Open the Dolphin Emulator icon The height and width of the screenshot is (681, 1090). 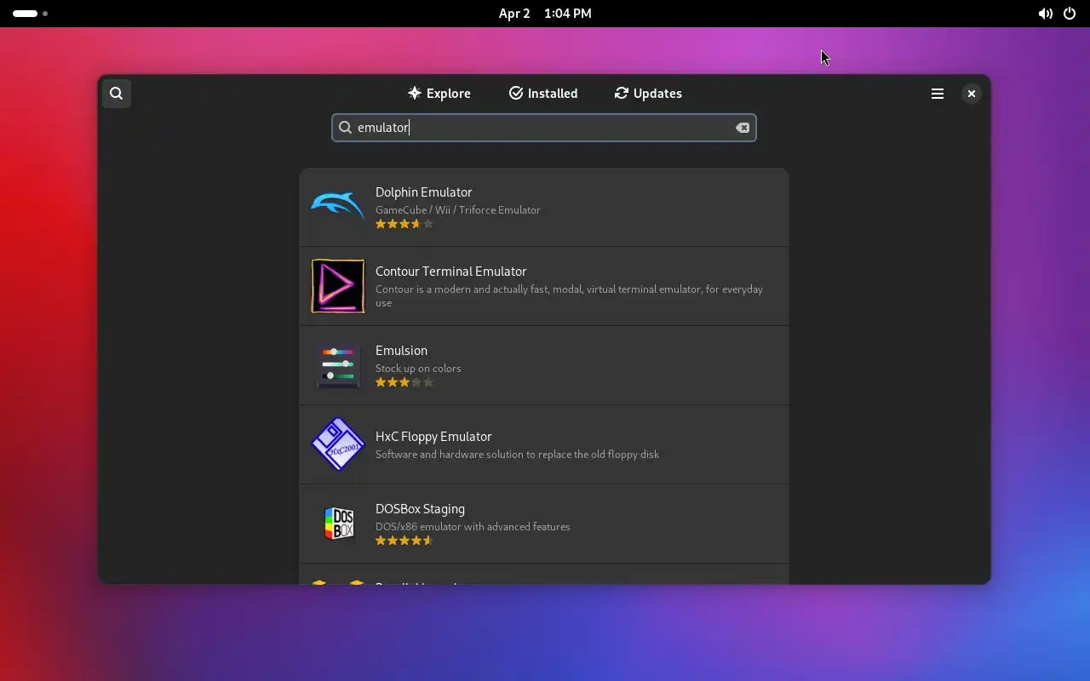click(x=338, y=207)
